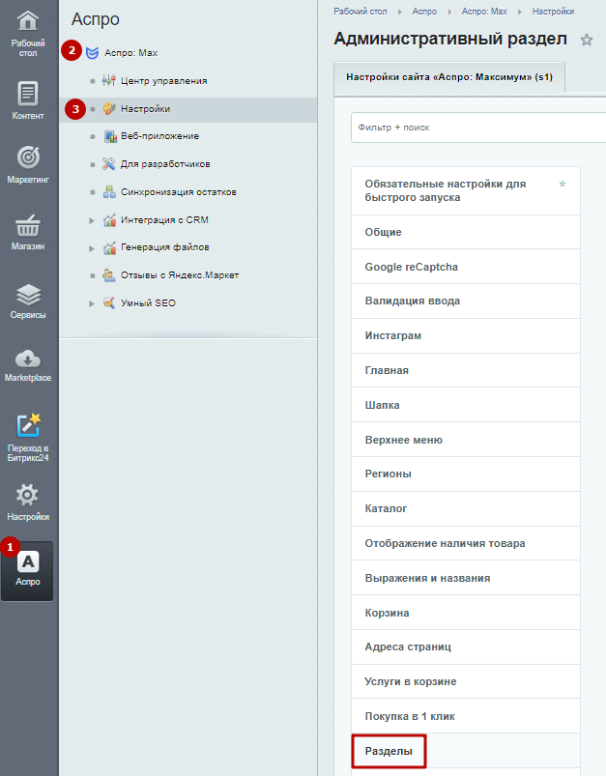Open the Каталог settings section
This screenshot has width=606, height=776.
(466, 508)
